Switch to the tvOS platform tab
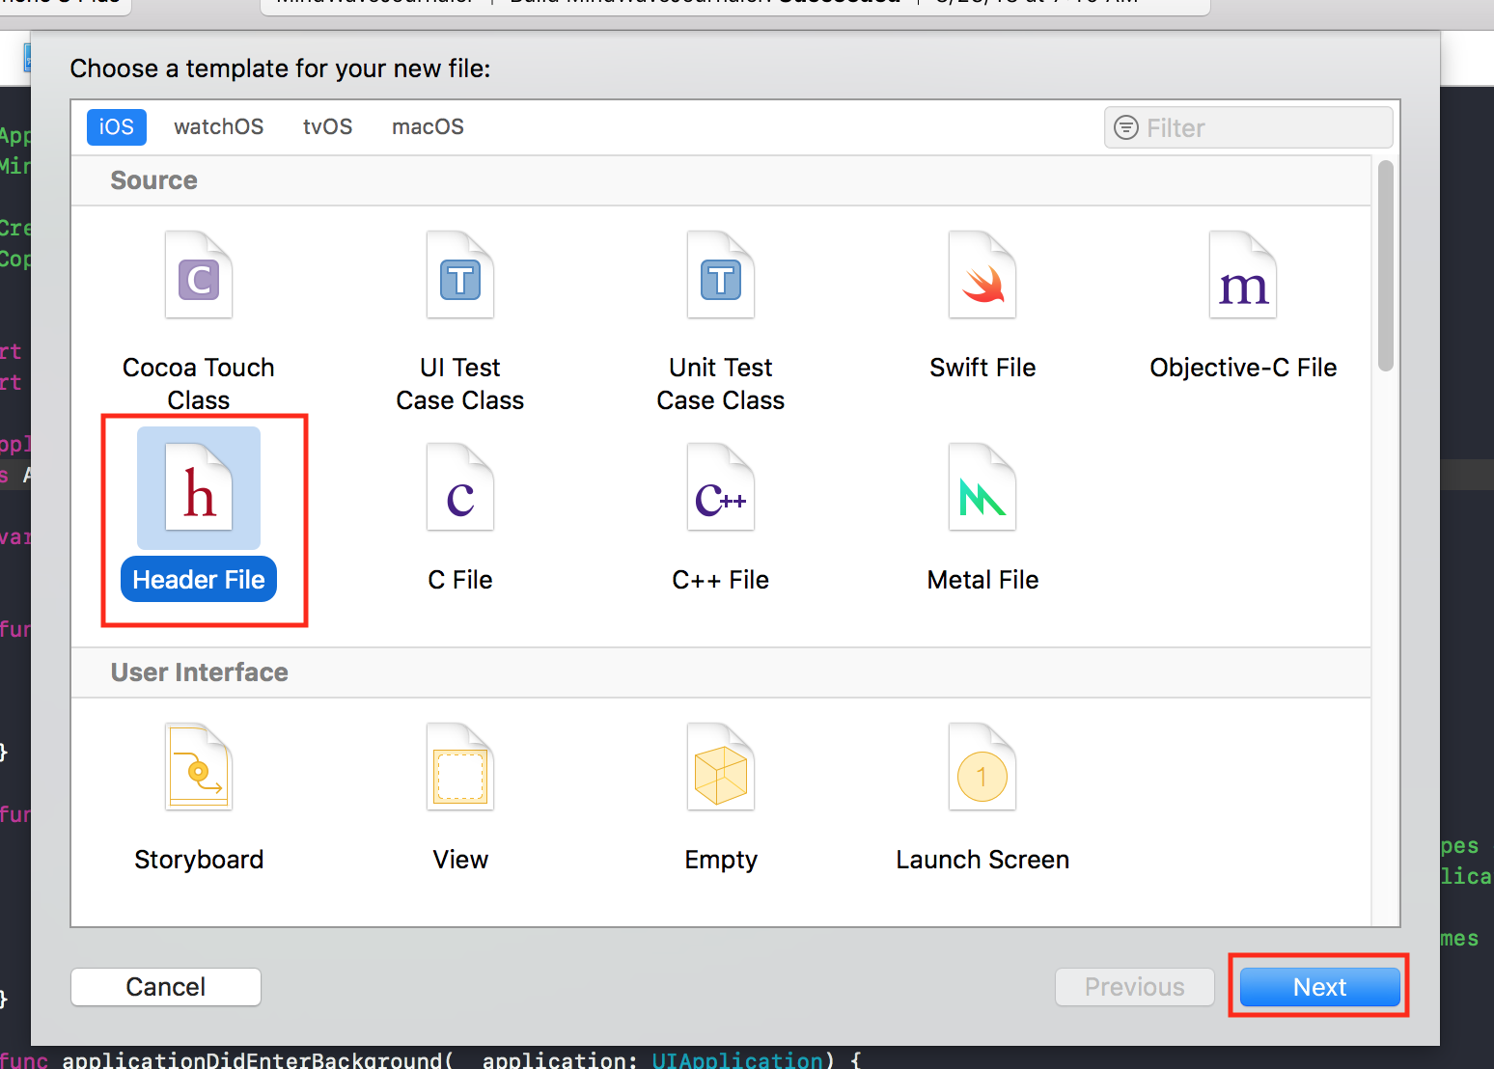 click(327, 127)
